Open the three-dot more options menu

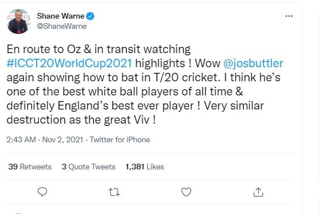click(x=289, y=16)
